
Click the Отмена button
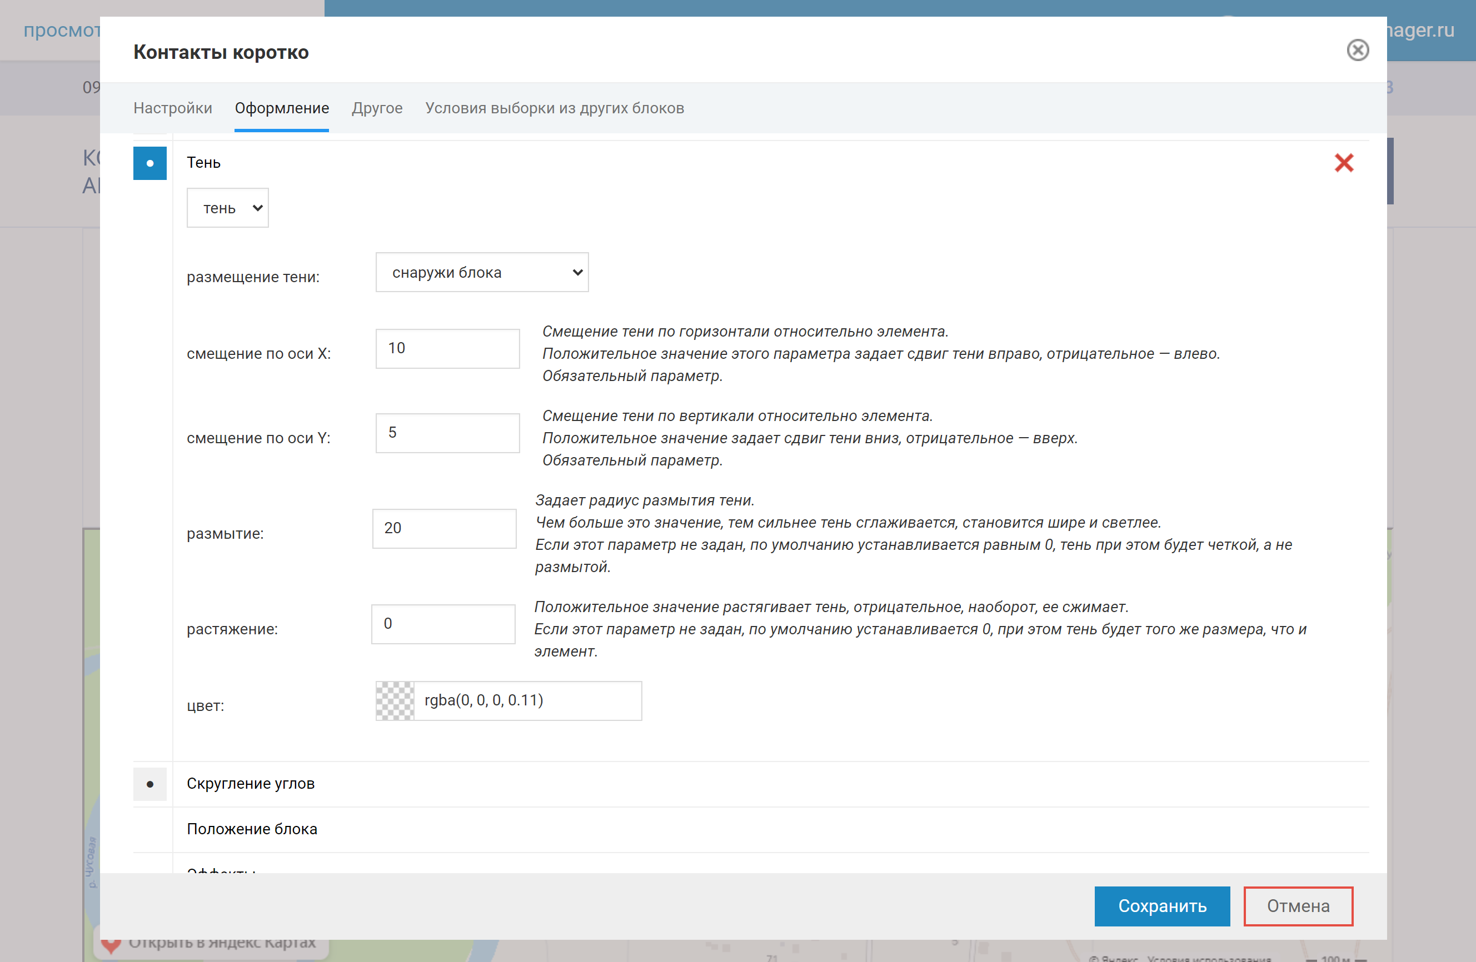pyautogui.click(x=1298, y=905)
